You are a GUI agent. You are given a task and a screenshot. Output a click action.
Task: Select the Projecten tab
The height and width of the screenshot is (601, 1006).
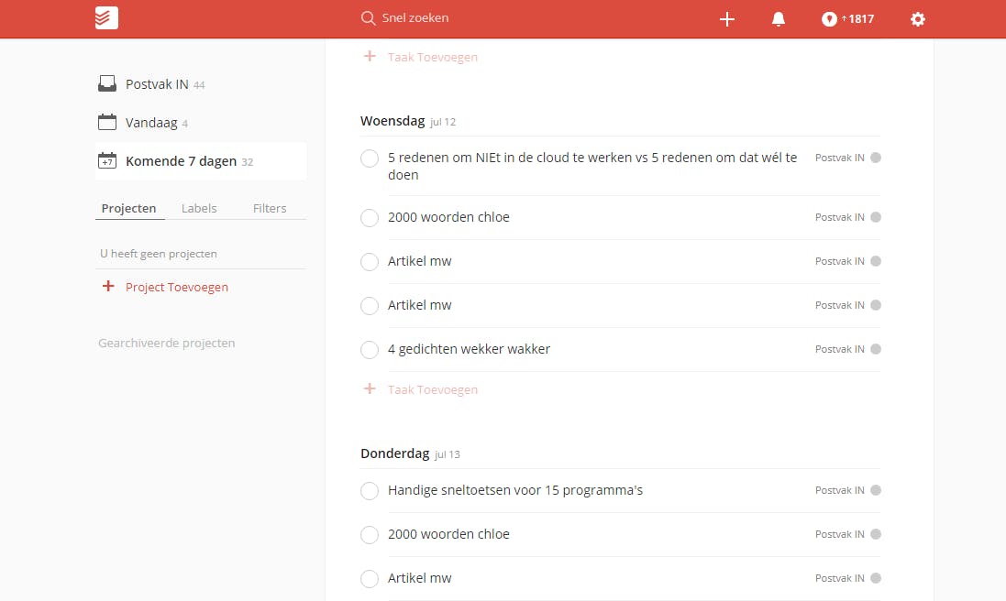click(128, 208)
